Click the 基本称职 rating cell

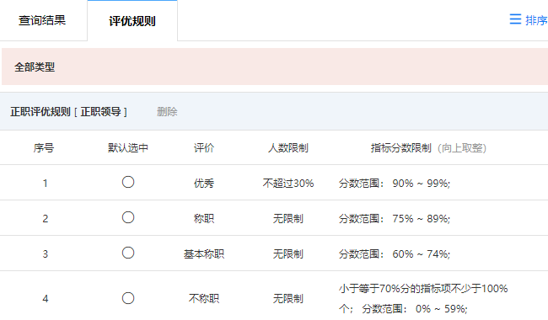pyautogui.click(x=204, y=253)
